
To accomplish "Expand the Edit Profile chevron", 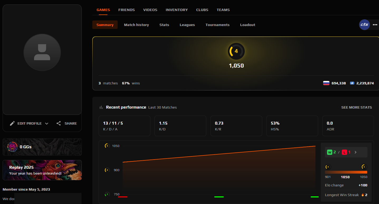I will coord(46,123).
